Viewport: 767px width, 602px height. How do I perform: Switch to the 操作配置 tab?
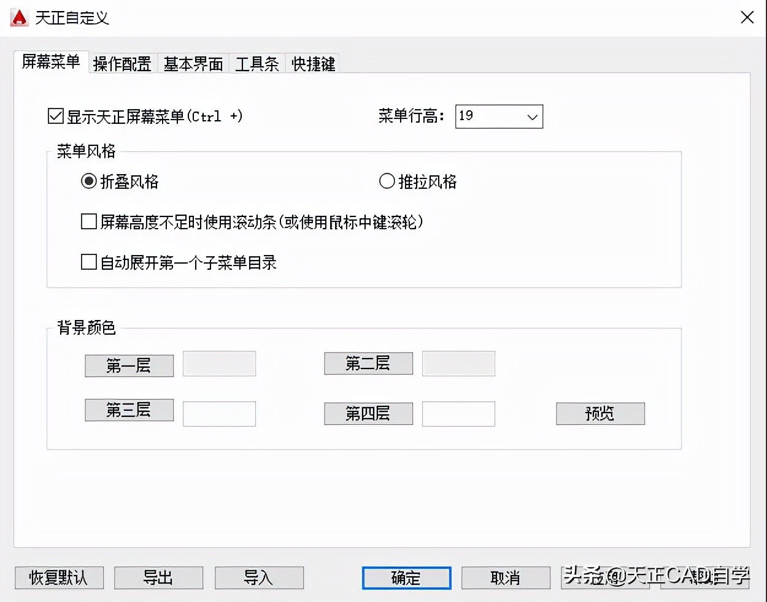click(122, 64)
